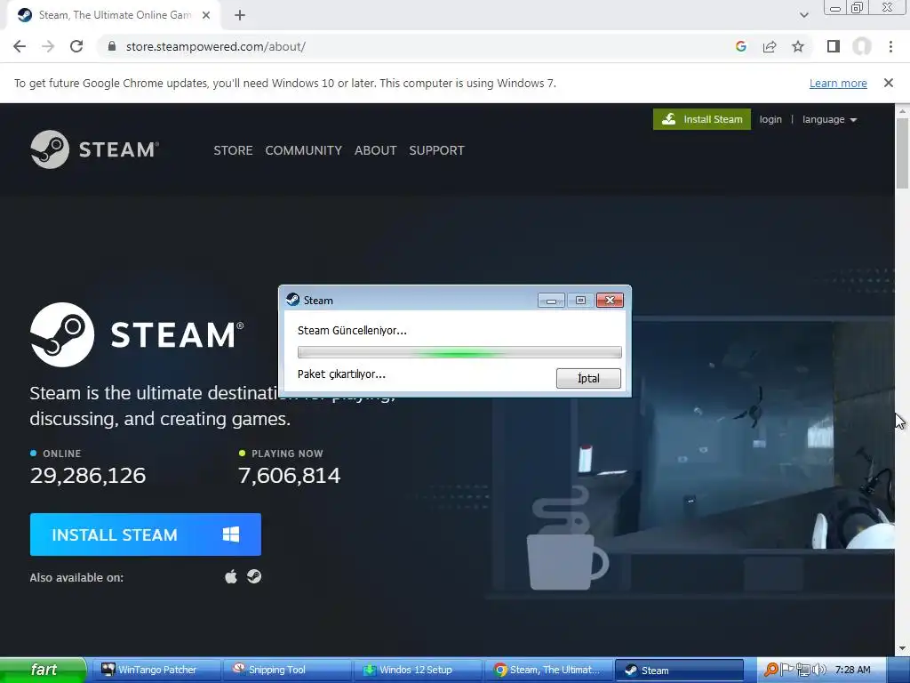The height and width of the screenshot is (683, 910).
Task: Click the browser forward arrow
Action: (x=48, y=46)
